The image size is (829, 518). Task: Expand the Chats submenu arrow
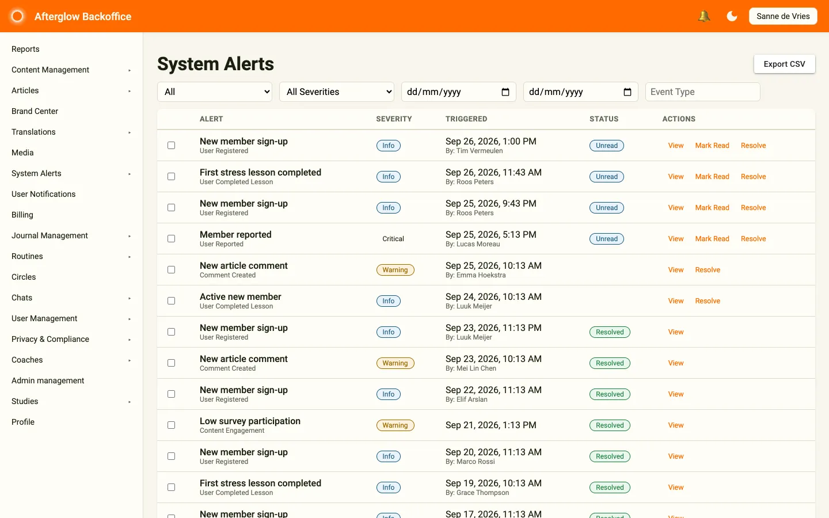click(130, 298)
